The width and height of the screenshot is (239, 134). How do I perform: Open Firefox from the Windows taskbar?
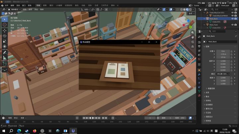coord(35,131)
